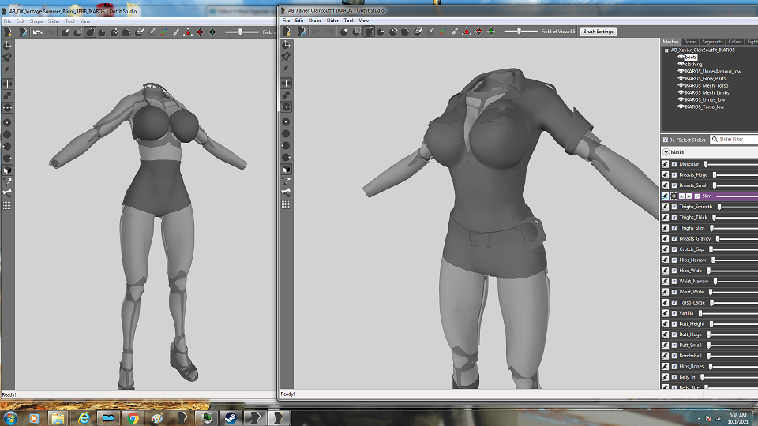
Task: Pick Inflate brush in Bikini window toolbar
Action: point(90,32)
